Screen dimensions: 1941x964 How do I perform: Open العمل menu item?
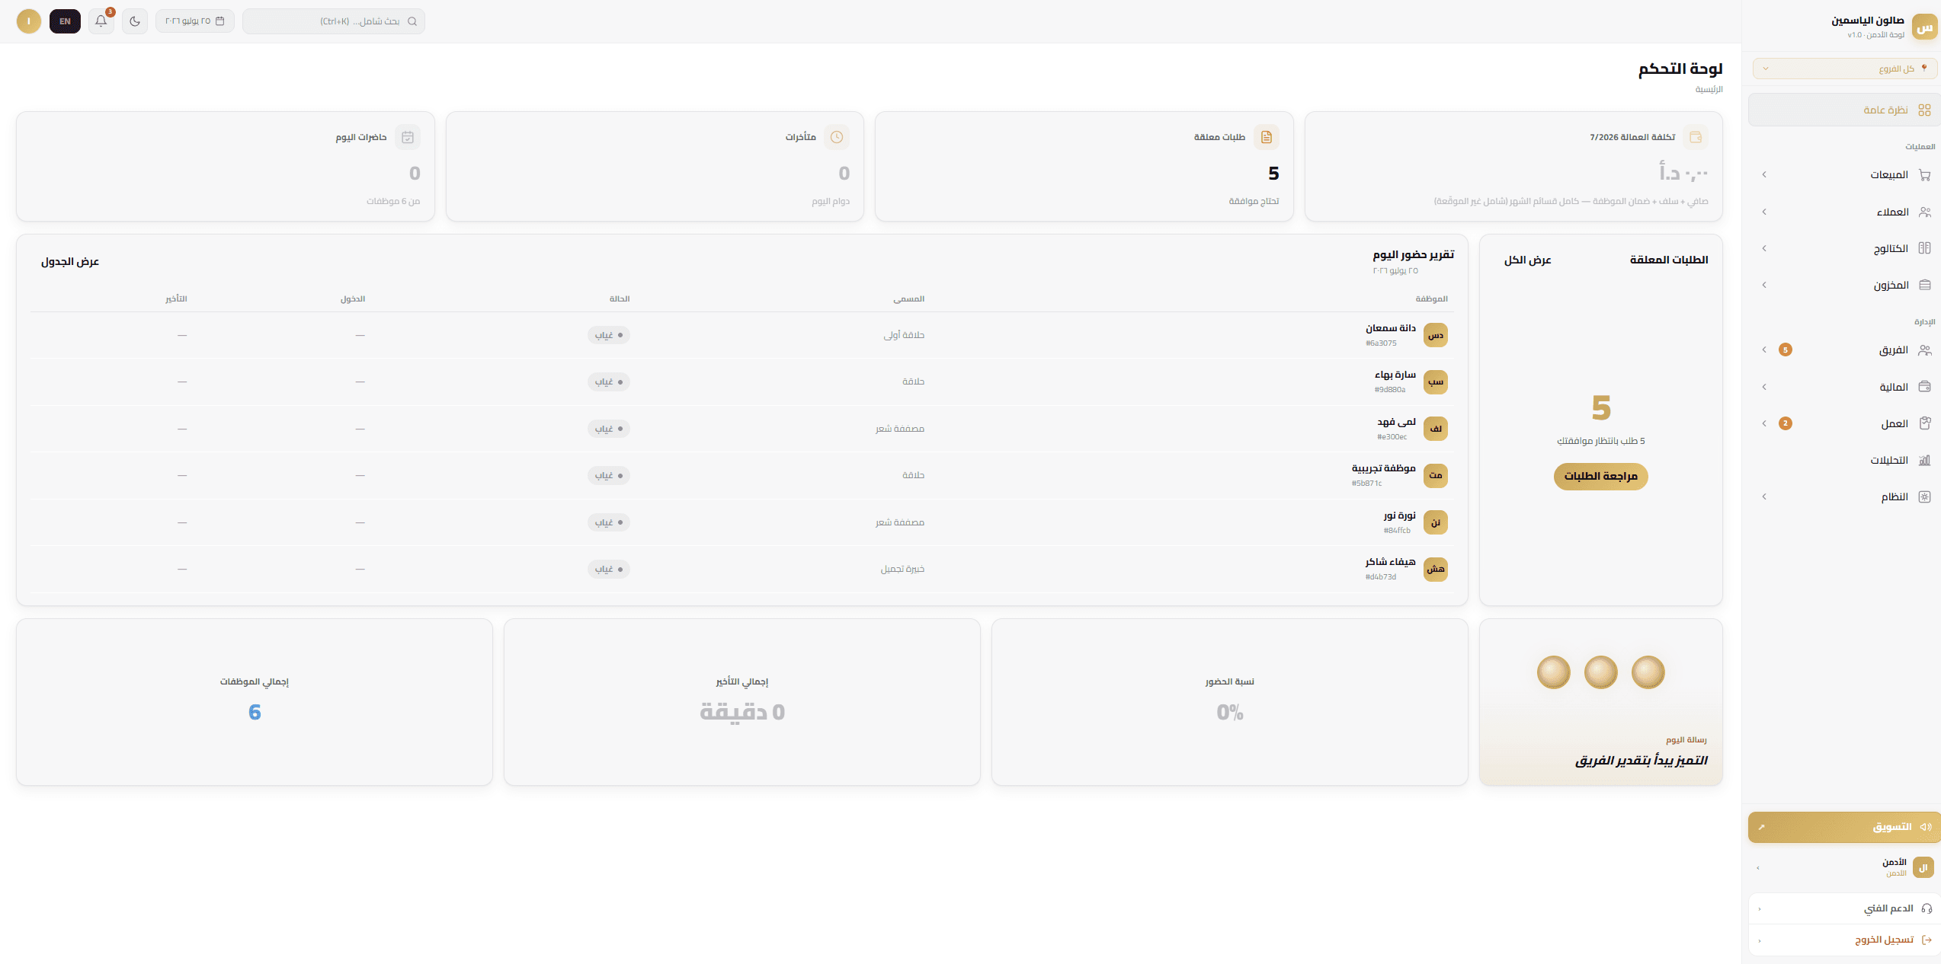tap(1844, 423)
